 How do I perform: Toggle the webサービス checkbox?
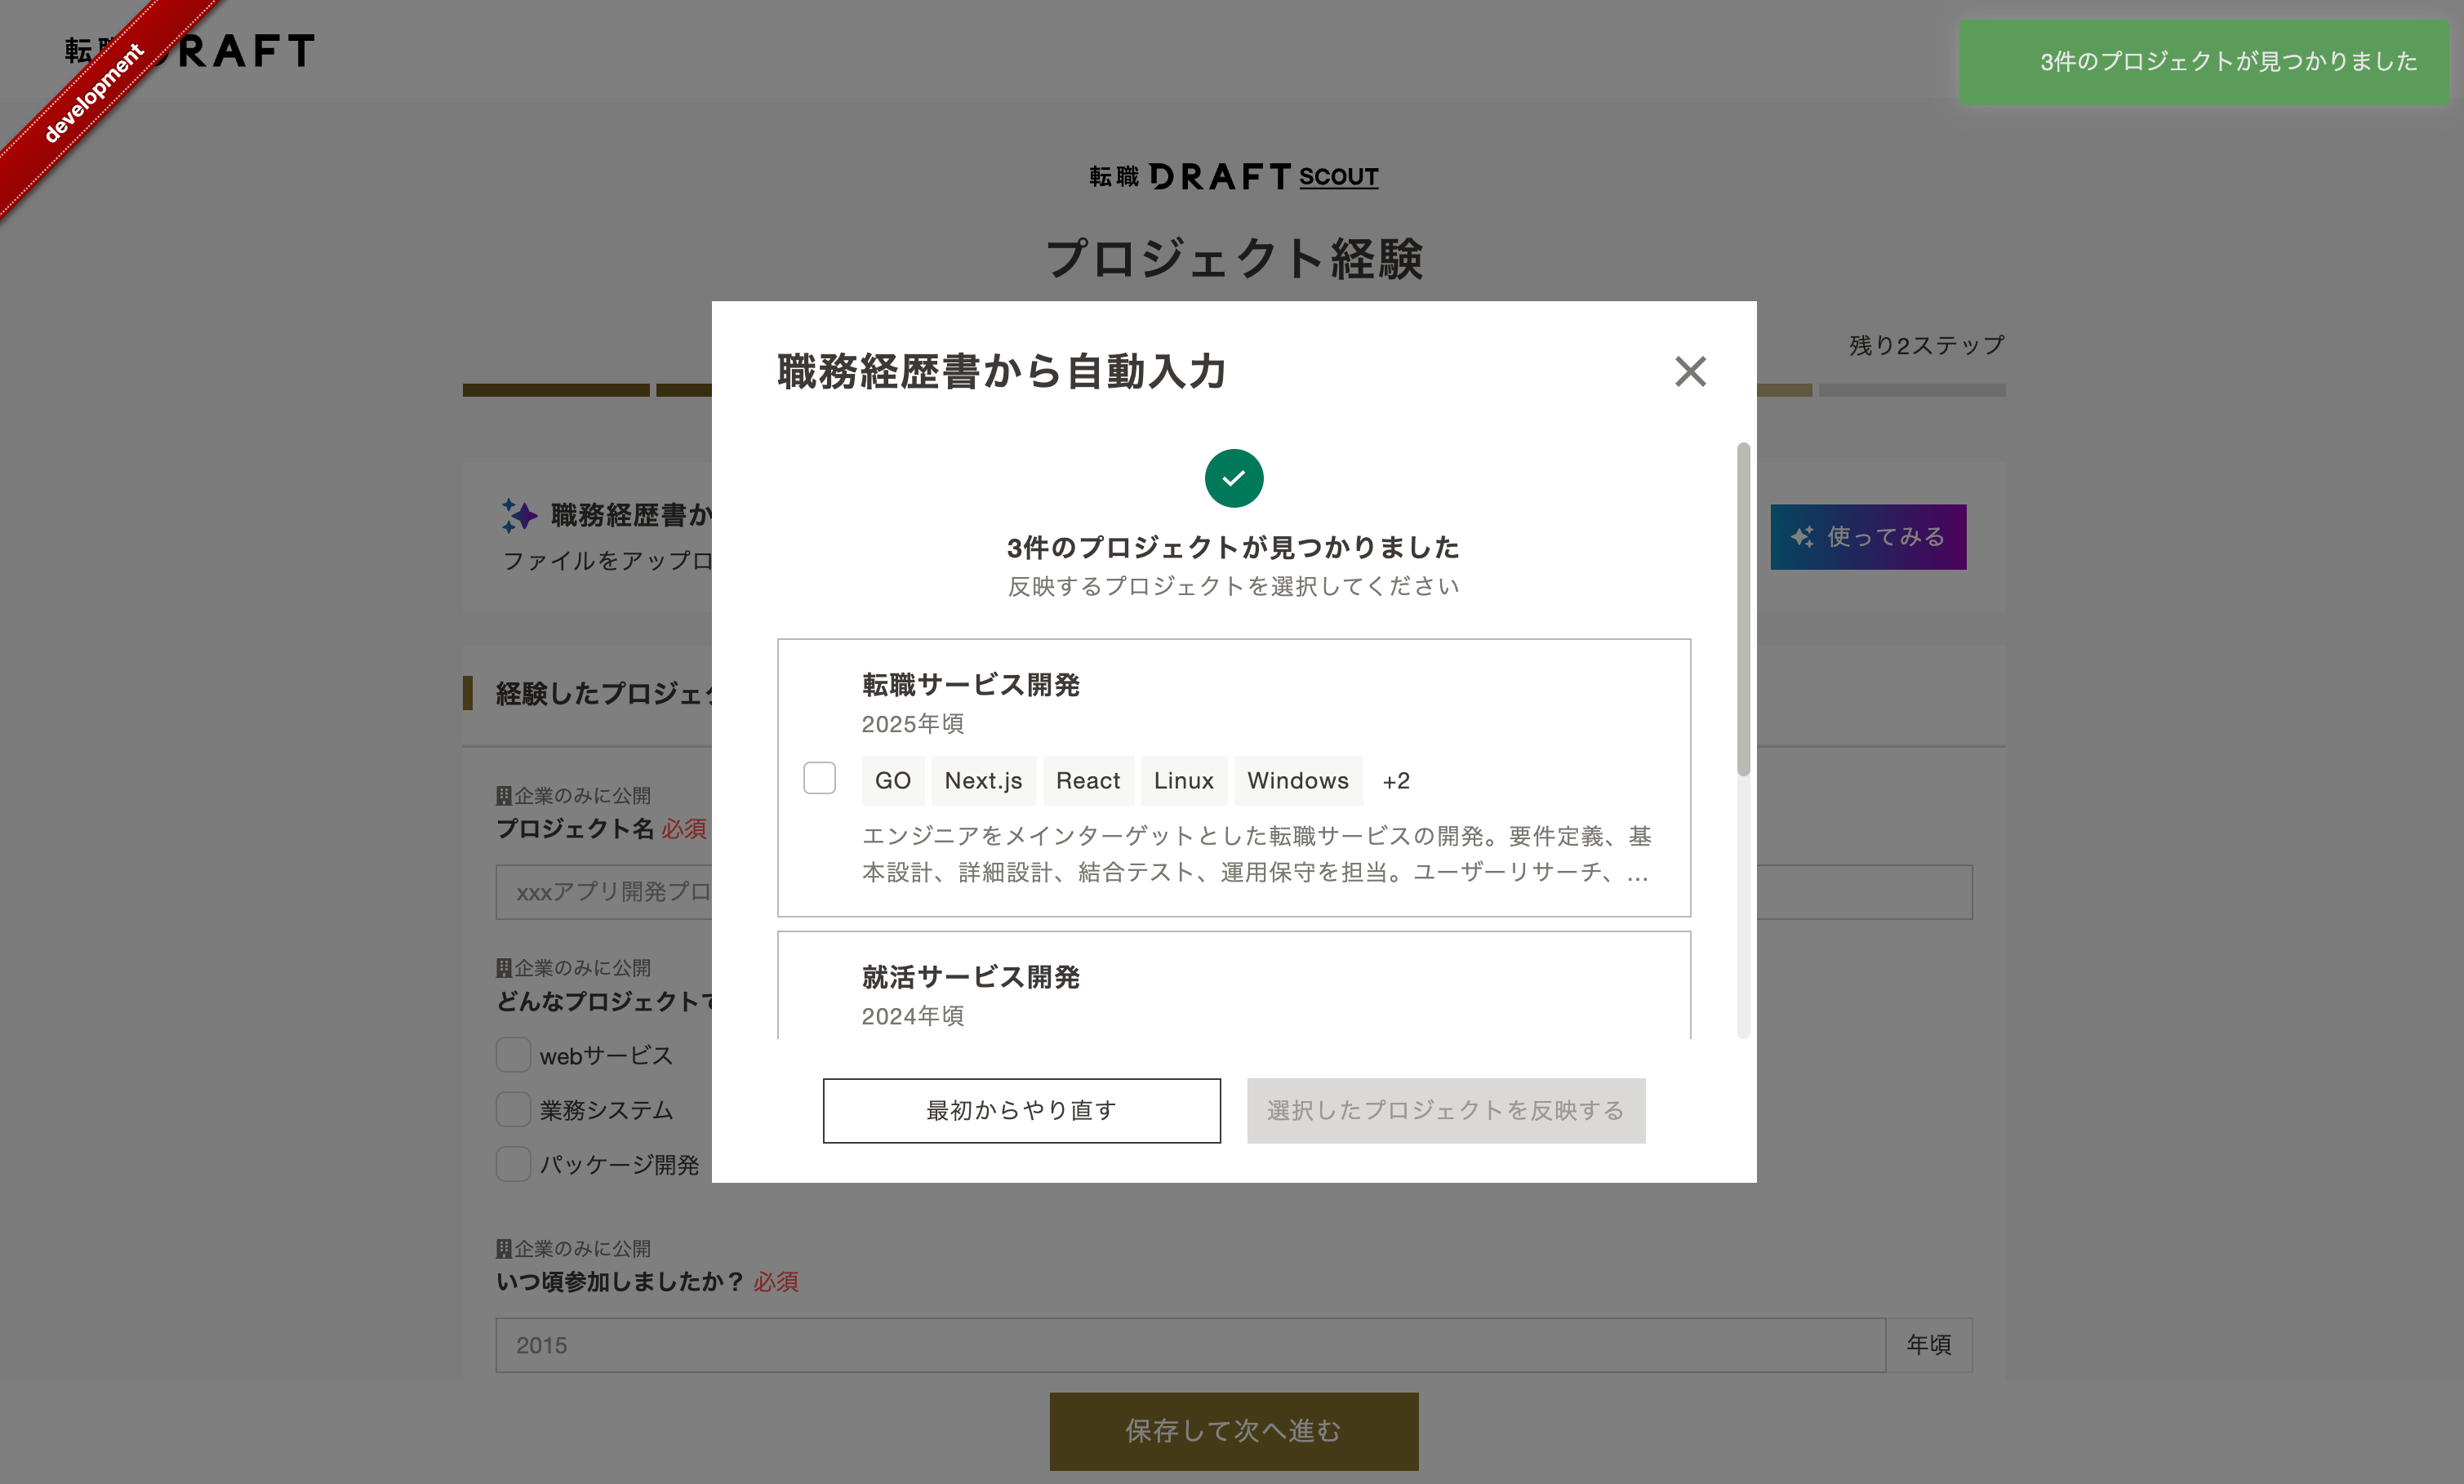513,1055
